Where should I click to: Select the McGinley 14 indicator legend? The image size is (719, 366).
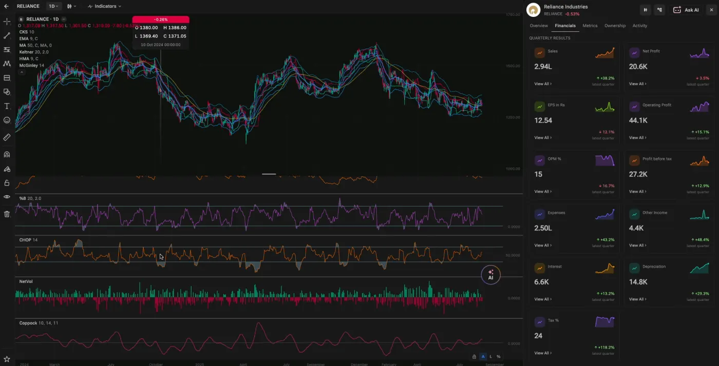pyautogui.click(x=32, y=66)
